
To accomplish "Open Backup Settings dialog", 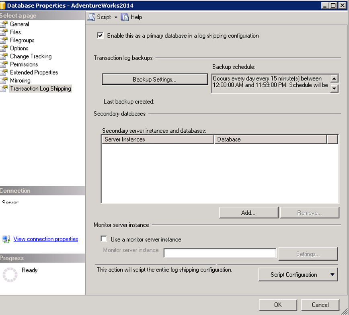I will pyautogui.click(x=155, y=79).
